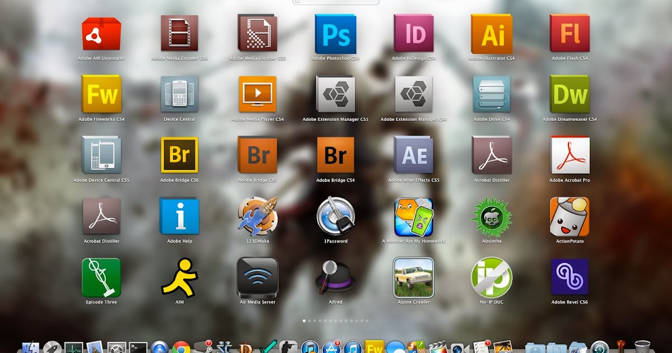Open the Episode Three app
The width and height of the screenshot is (672, 353).
pos(101,277)
